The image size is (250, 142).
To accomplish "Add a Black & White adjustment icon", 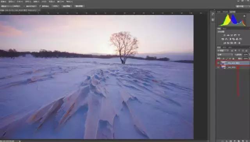I will click(x=230, y=39).
